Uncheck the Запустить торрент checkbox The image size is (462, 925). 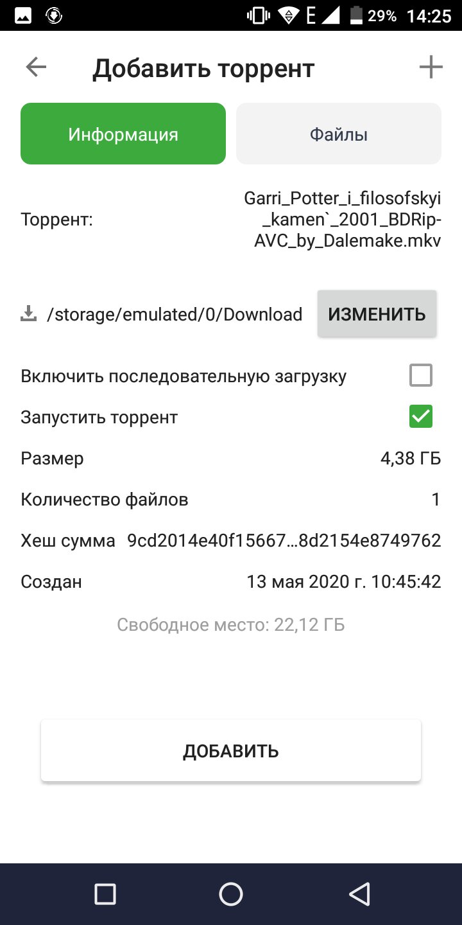coord(421,417)
